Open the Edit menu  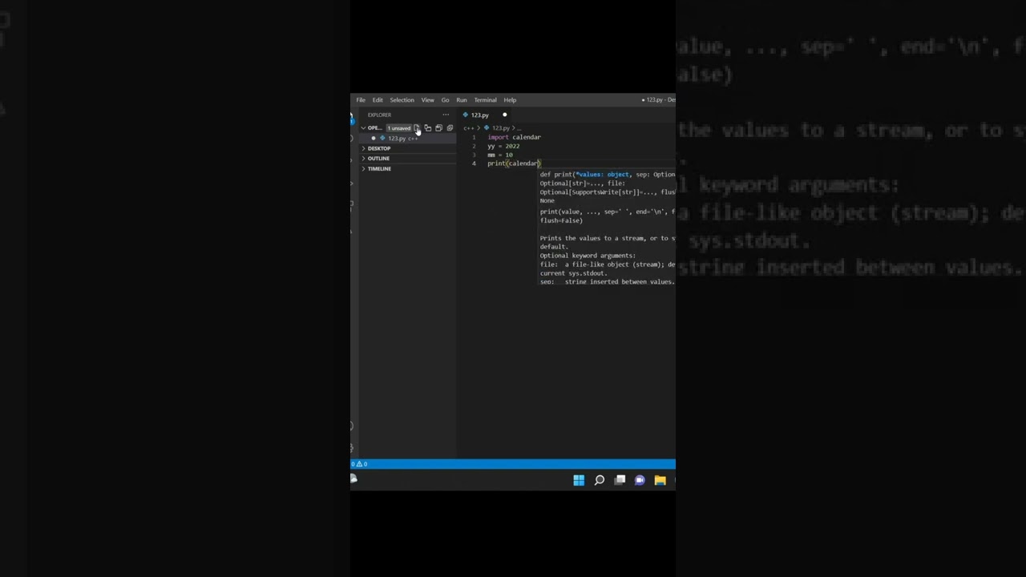pos(378,100)
